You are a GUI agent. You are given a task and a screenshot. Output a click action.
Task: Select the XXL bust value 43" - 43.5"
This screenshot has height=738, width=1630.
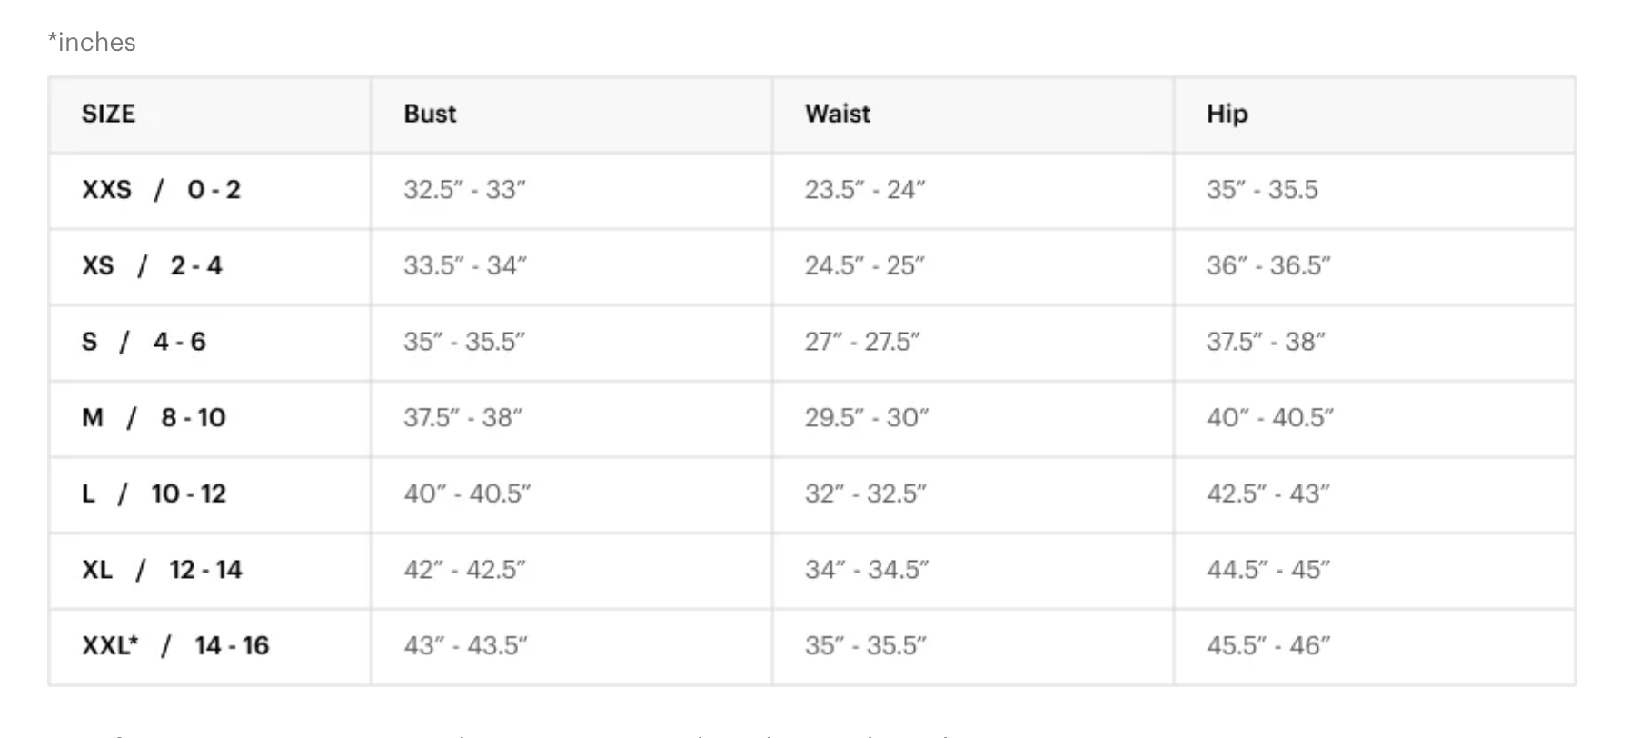coord(465,645)
